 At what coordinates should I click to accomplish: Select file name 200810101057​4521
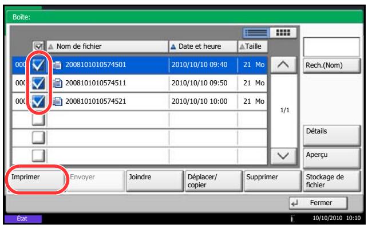(96, 101)
